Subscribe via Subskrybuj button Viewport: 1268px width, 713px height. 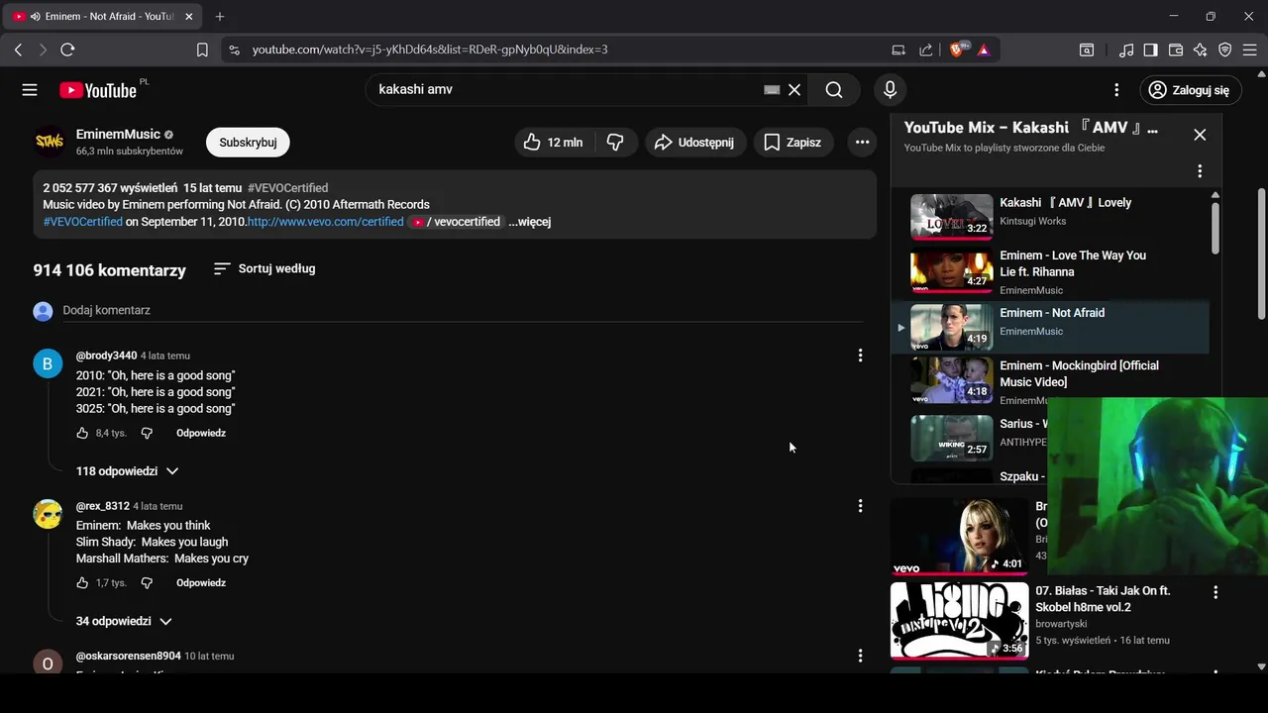click(248, 143)
